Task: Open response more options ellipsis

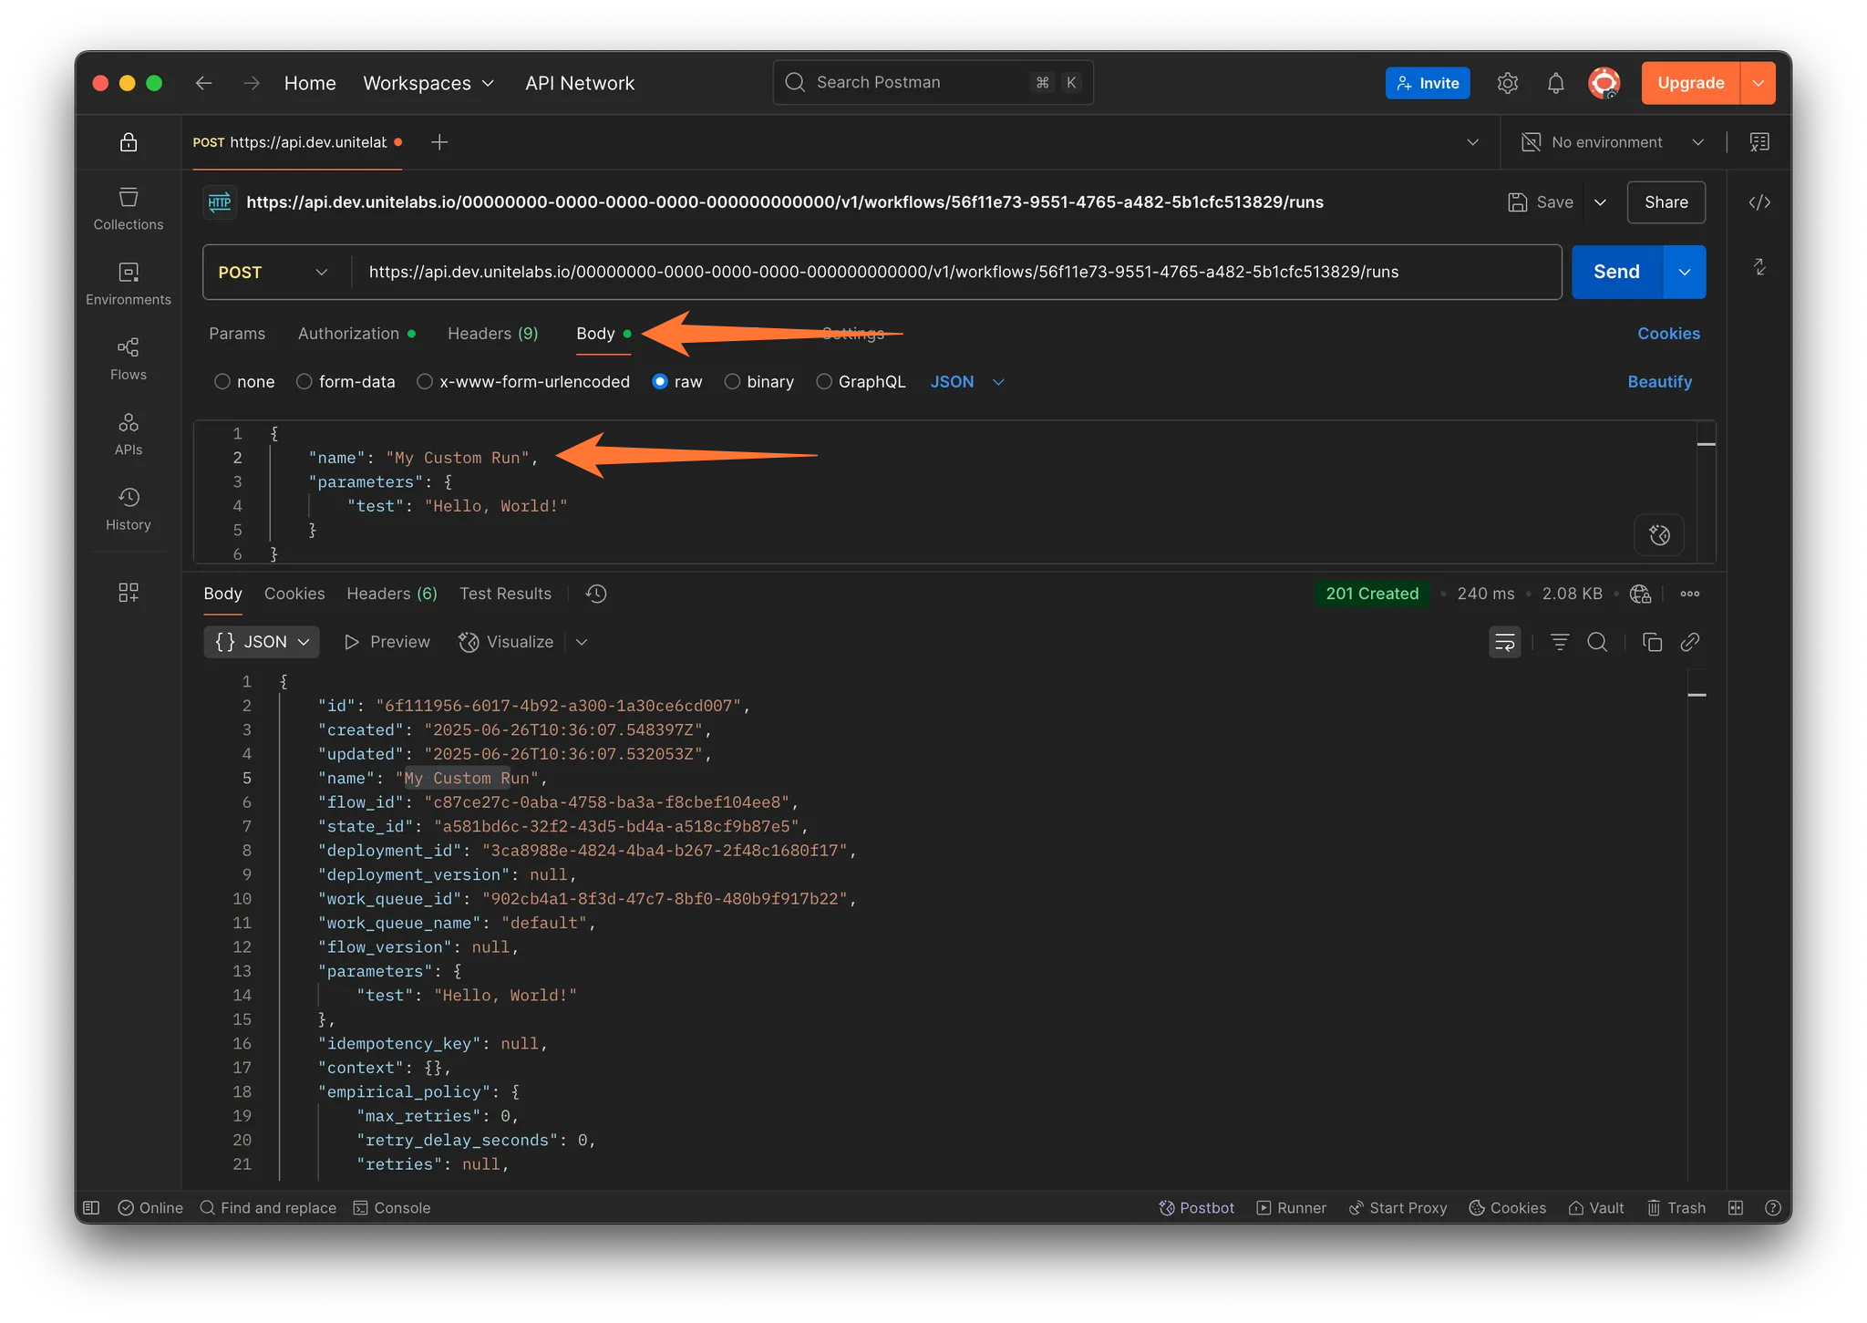Action: [1689, 594]
